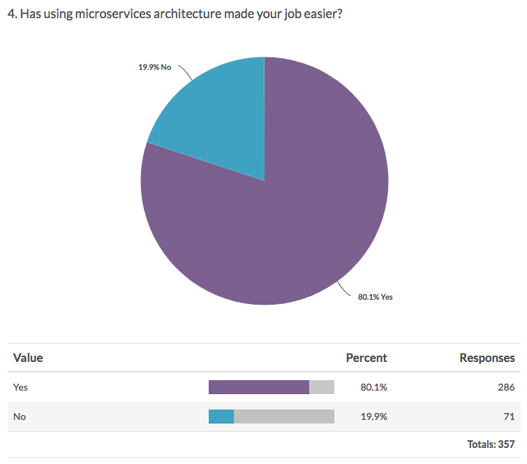The image size is (527, 464).
Task: Click the 286 responses count
Action: (507, 387)
